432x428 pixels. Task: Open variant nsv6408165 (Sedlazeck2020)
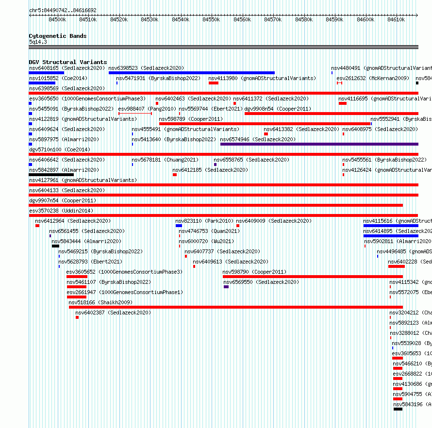(x=67, y=68)
